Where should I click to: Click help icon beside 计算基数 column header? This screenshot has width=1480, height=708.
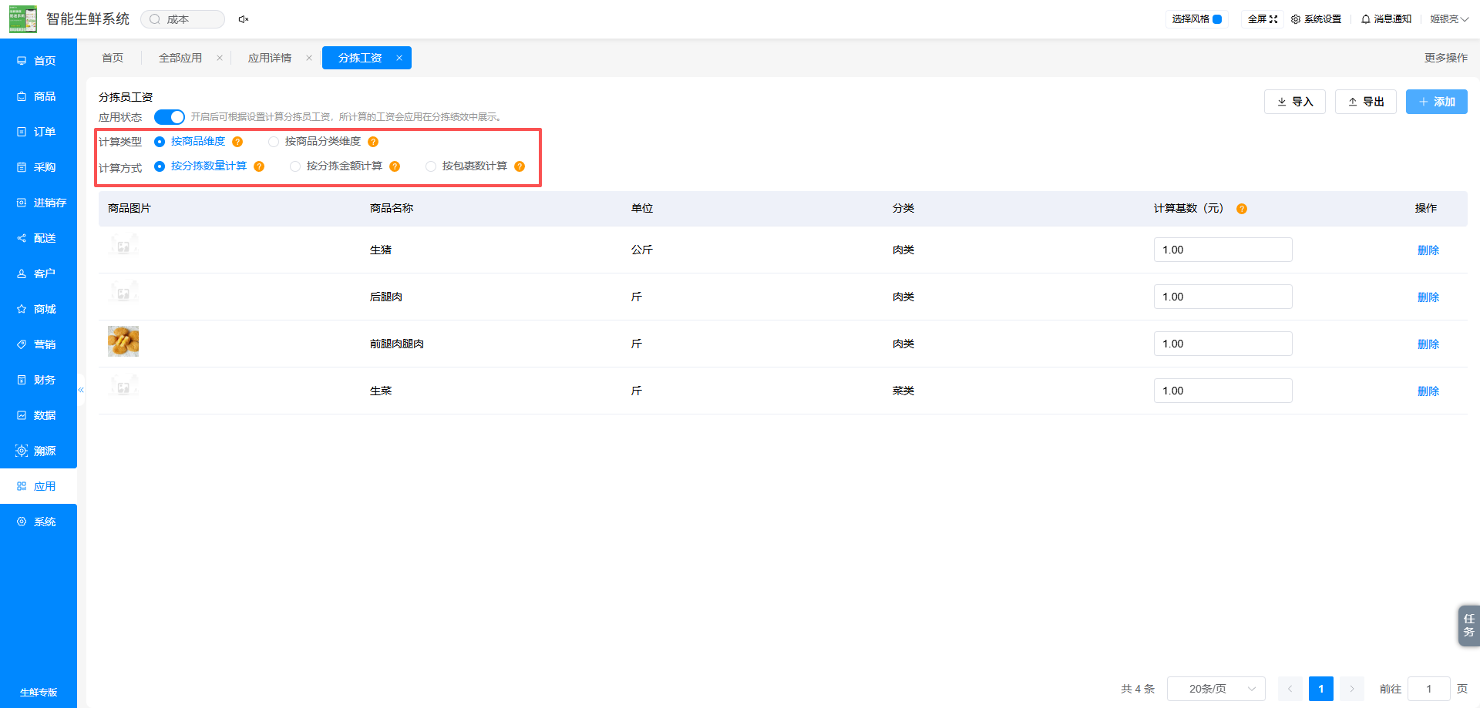1242,209
